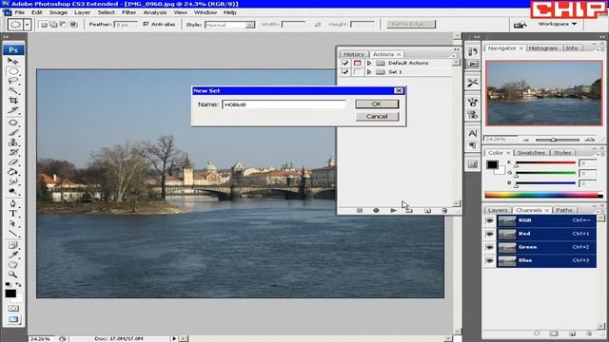Select the Lasso tool
609x342 pixels.
tap(13, 81)
